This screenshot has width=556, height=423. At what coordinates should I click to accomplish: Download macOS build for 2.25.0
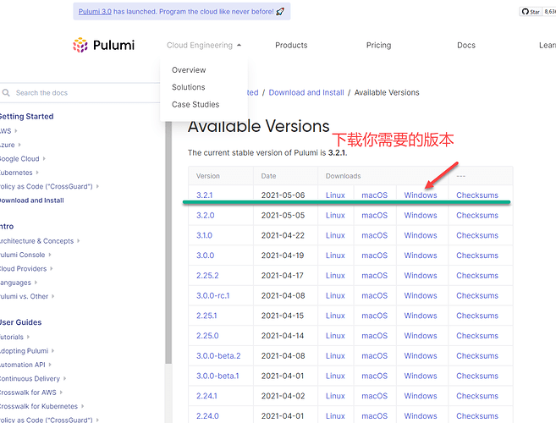[374, 336]
